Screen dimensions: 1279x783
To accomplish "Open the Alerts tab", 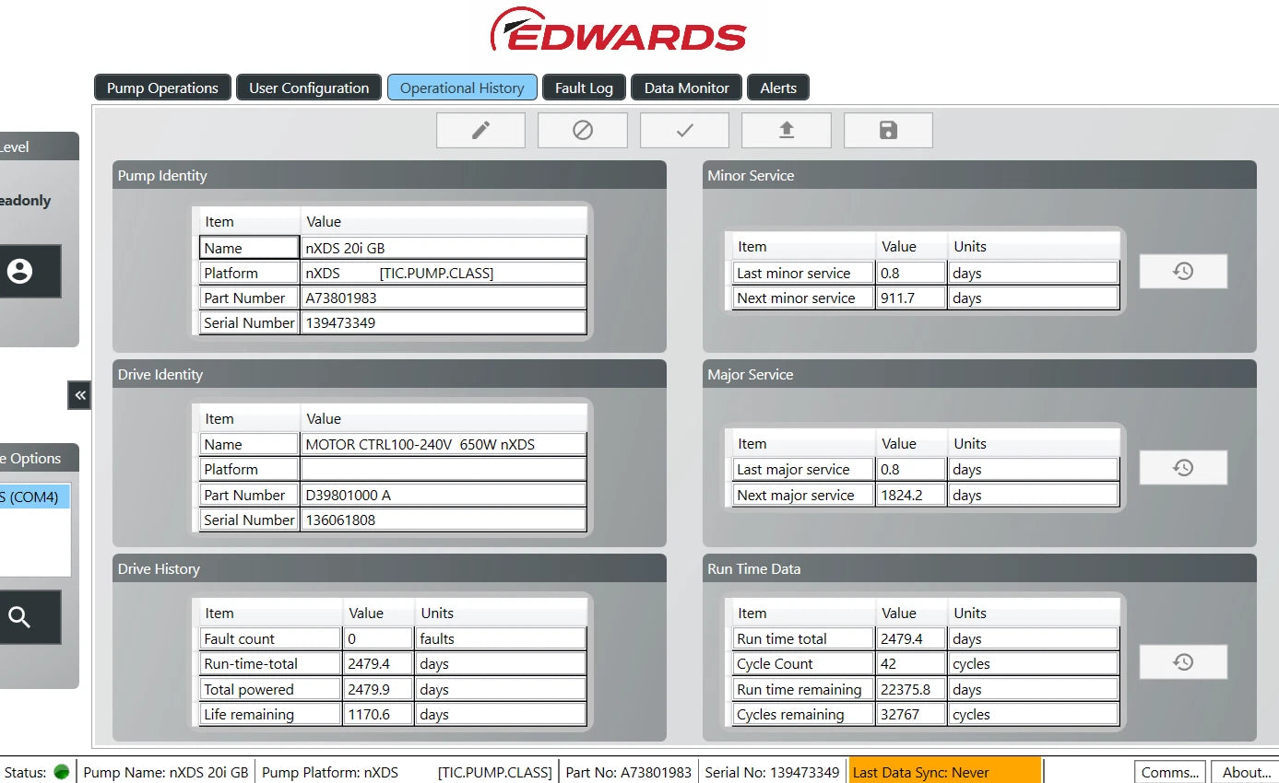I will [x=778, y=88].
